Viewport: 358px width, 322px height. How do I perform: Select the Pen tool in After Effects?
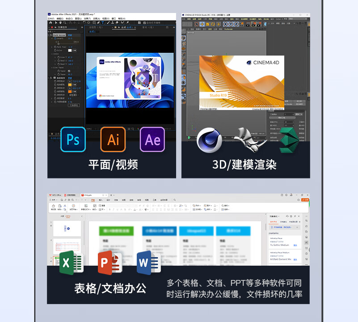click(x=98, y=23)
